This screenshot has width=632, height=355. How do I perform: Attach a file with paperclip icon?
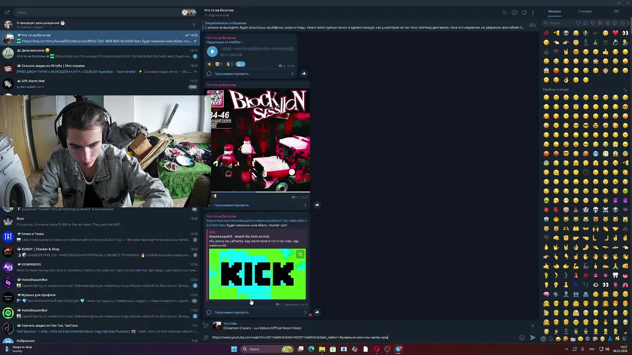click(206, 338)
